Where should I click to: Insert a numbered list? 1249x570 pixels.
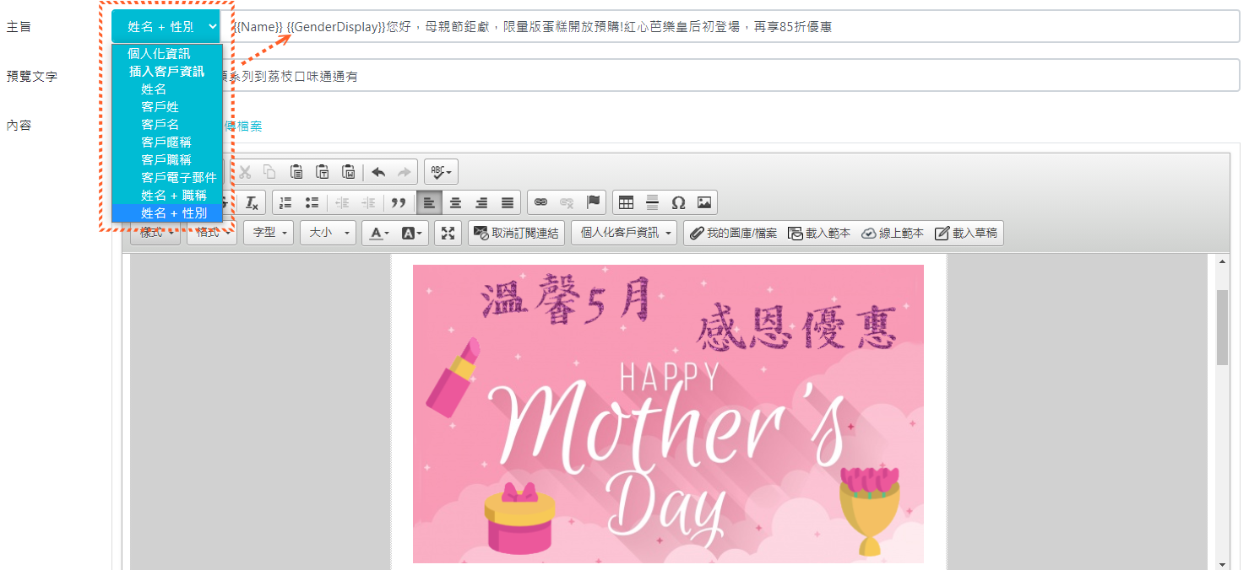pyautogui.click(x=285, y=202)
